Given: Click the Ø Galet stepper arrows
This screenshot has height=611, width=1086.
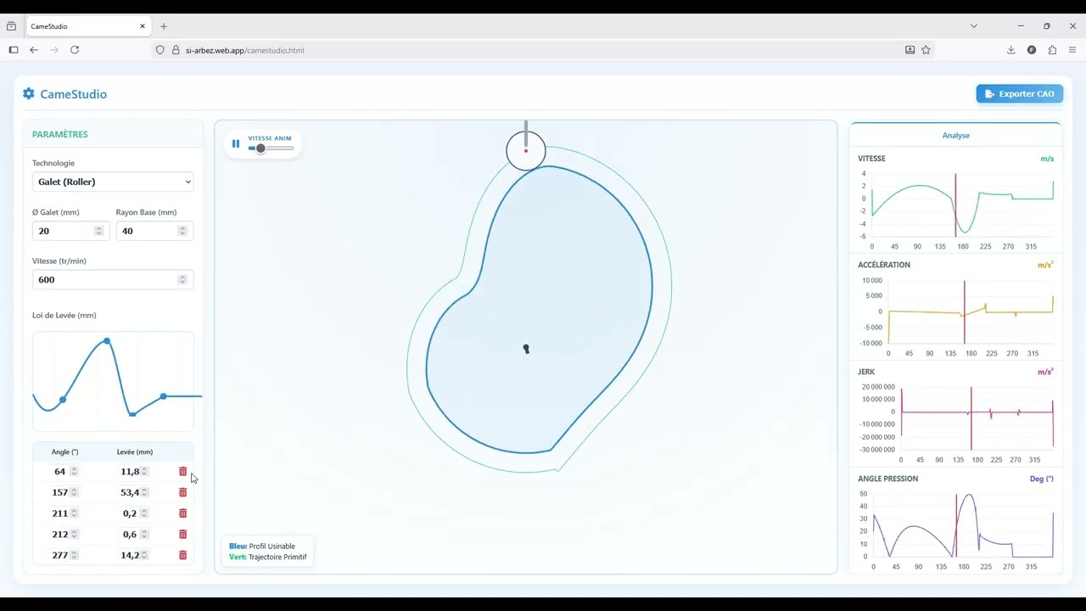Looking at the screenshot, I should click(98, 231).
